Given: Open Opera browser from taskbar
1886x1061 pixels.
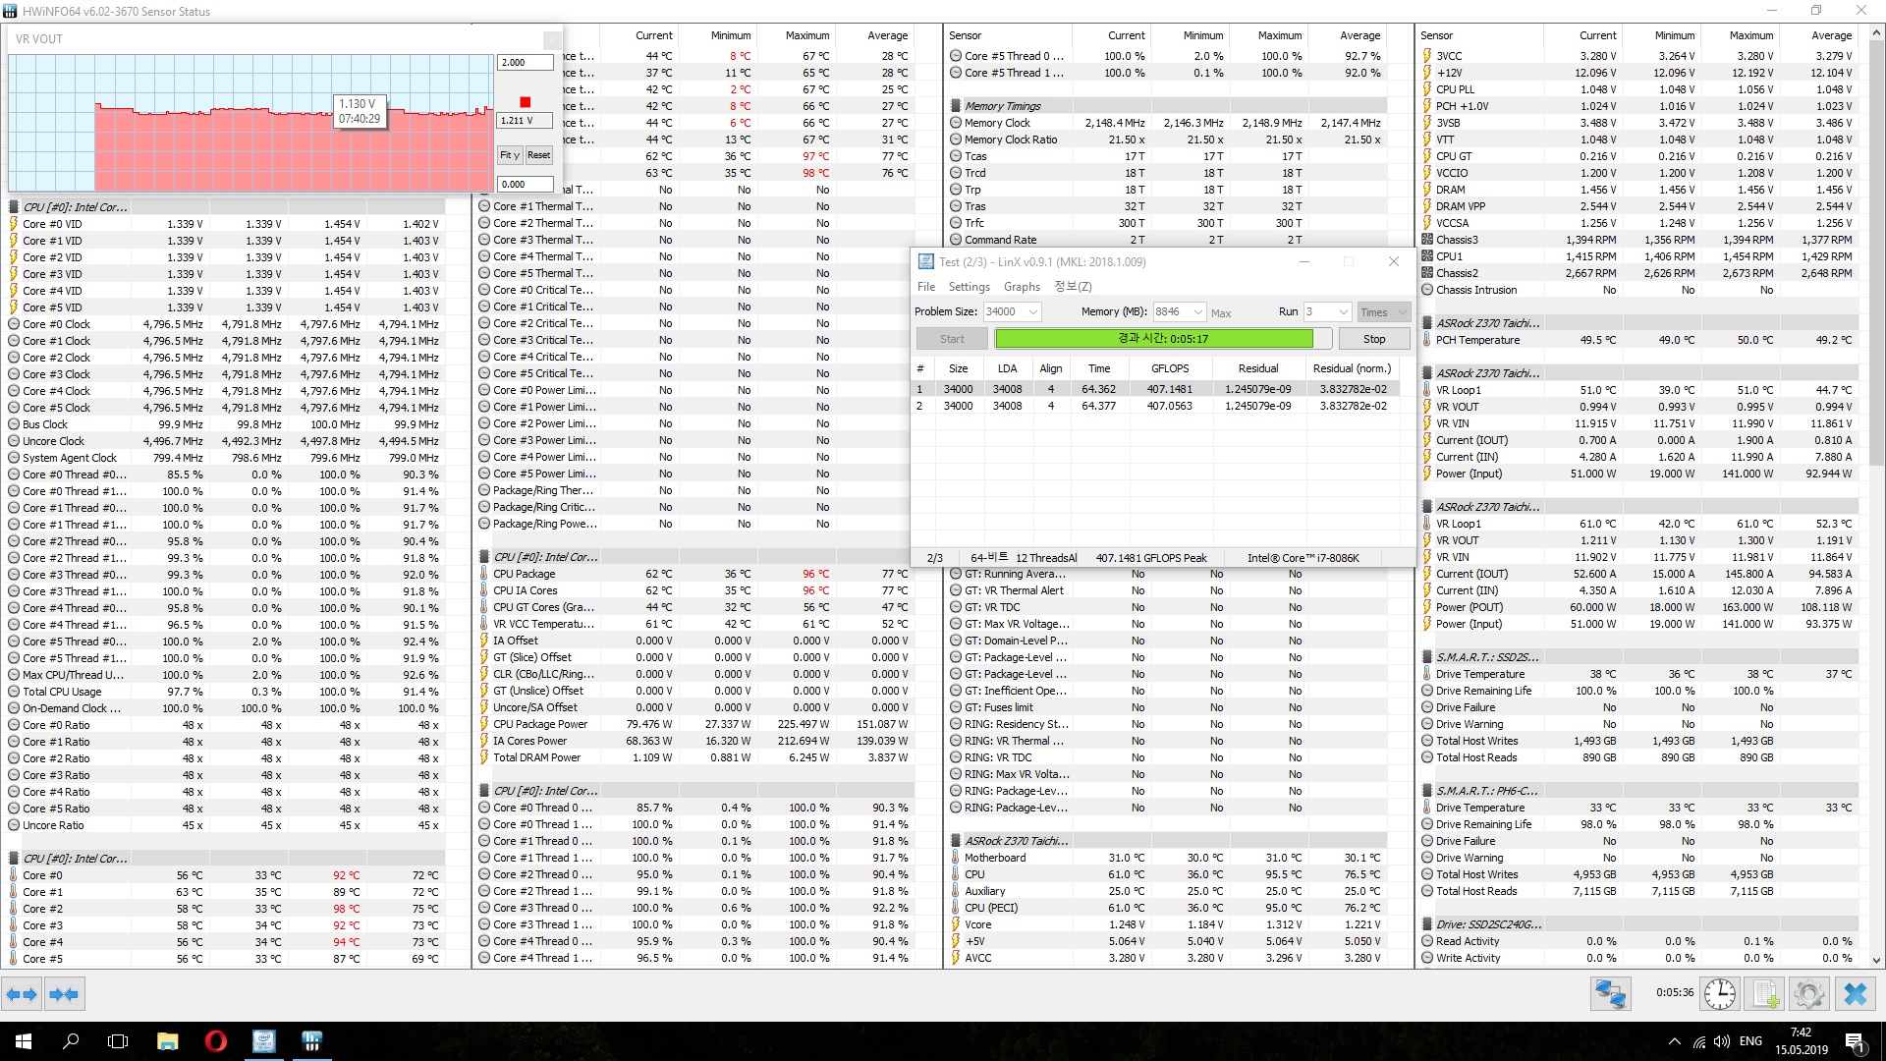Looking at the screenshot, I should point(216,1041).
